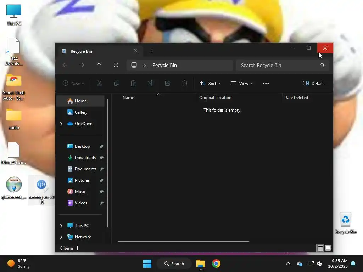
Task: Select the Grand Theft Auto desktop shortcut
Action: 14,87
